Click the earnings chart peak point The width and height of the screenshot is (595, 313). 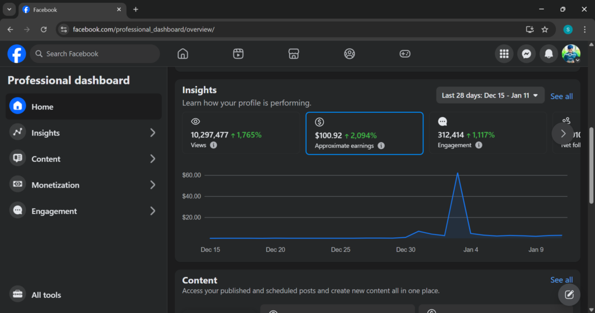458,173
